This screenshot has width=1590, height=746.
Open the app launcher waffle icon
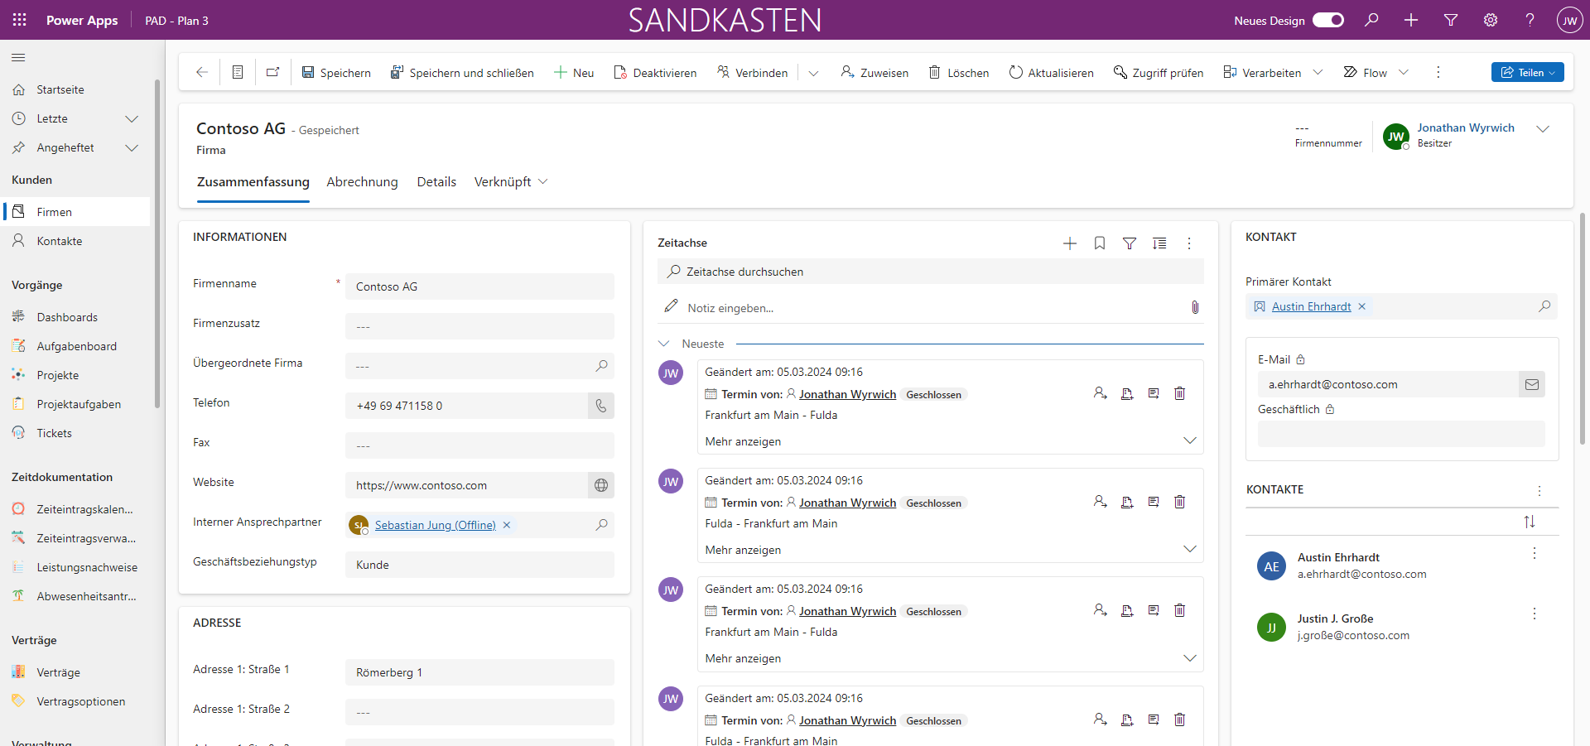tap(19, 20)
